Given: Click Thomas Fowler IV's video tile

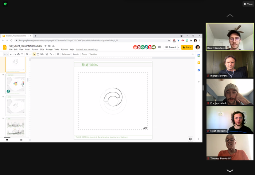Looking at the screenshot, I should [x=230, y=147].
